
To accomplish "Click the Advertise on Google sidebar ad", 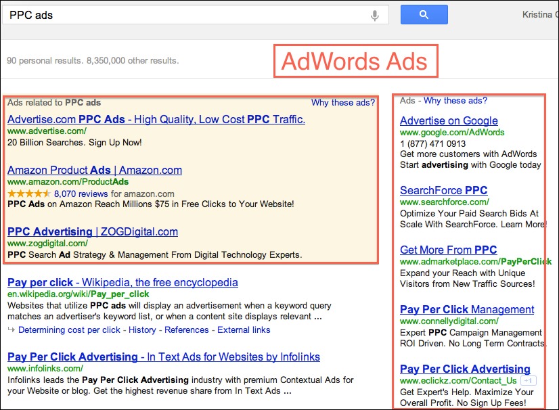I will pyautogui.click(x=449, y=121).
